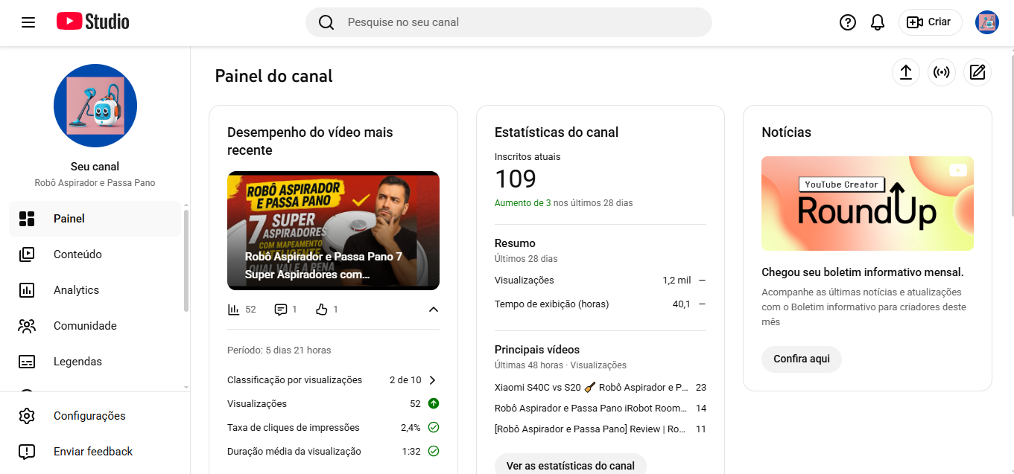Click the help question mark icon
Screen dimensions: 1014x474
click(x=848, y=22)
